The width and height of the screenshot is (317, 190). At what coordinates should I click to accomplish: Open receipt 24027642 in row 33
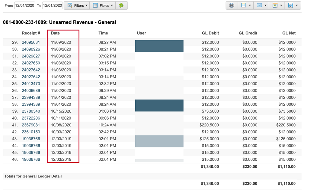coord(31,70)
